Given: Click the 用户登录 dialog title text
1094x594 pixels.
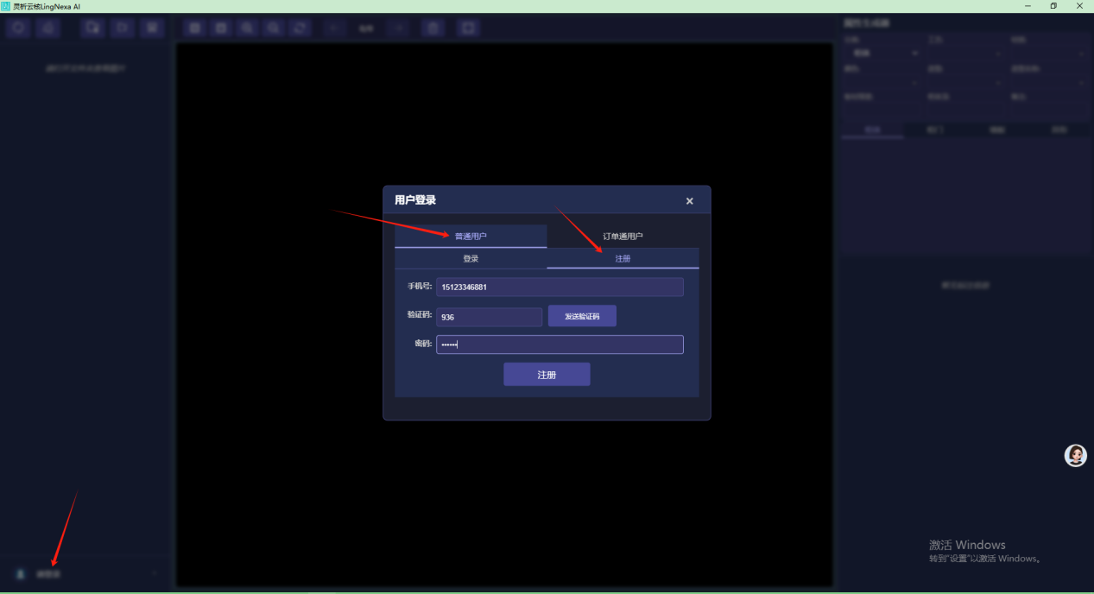Looking at the screenshot, I should 415,200.
